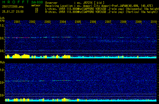The height and width of the screenshot is (104, 159).
Task: Click the Rch 0.8 axis label
Action: [2, 95]
